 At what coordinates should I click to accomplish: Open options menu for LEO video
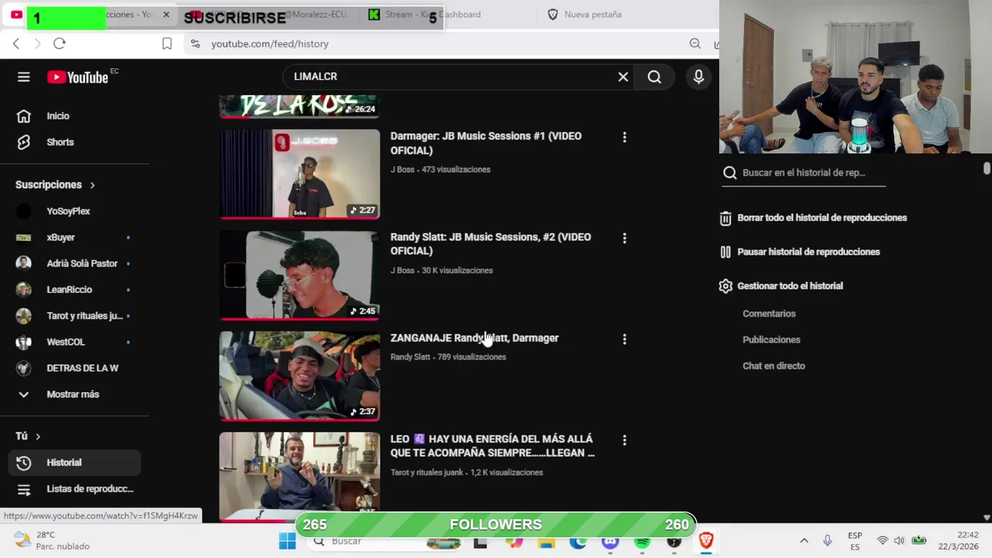pyautogui.click(x=625, y=439)
